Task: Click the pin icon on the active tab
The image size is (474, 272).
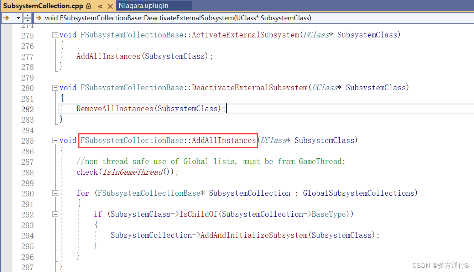Action: [100, 6]
